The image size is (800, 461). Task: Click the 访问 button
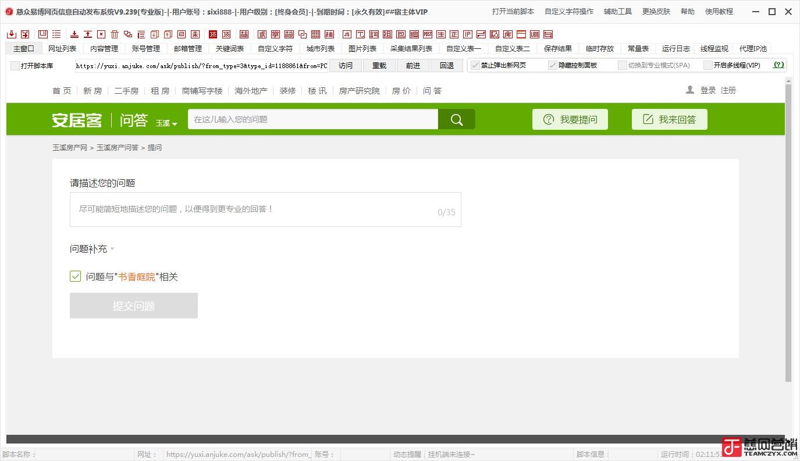[x=346, y=66]
